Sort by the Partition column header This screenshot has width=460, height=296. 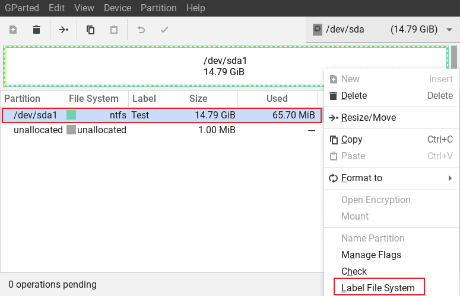click(33, 99)
